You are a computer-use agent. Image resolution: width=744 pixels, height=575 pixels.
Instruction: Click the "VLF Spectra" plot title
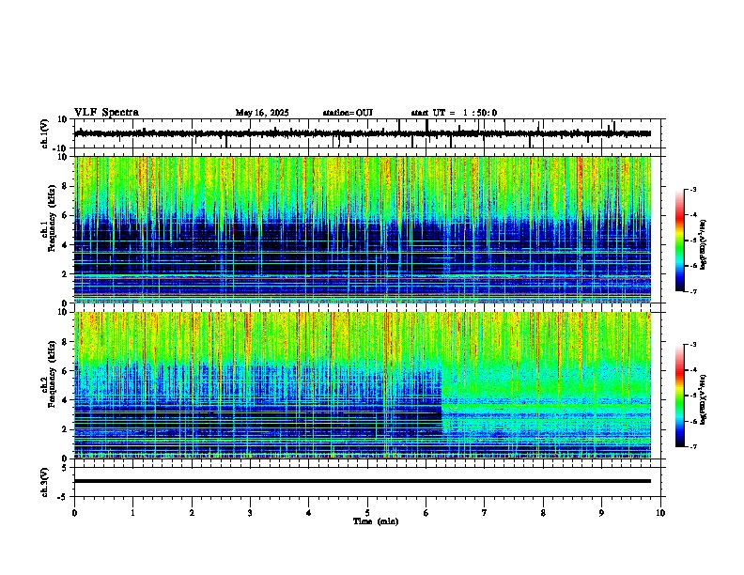pyautogui.click(x=106, y=113)
